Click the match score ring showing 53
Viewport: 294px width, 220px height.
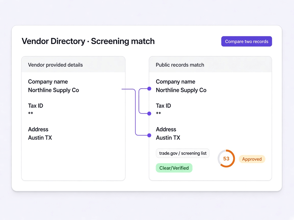pyautogui.click(x=226, y=158)
